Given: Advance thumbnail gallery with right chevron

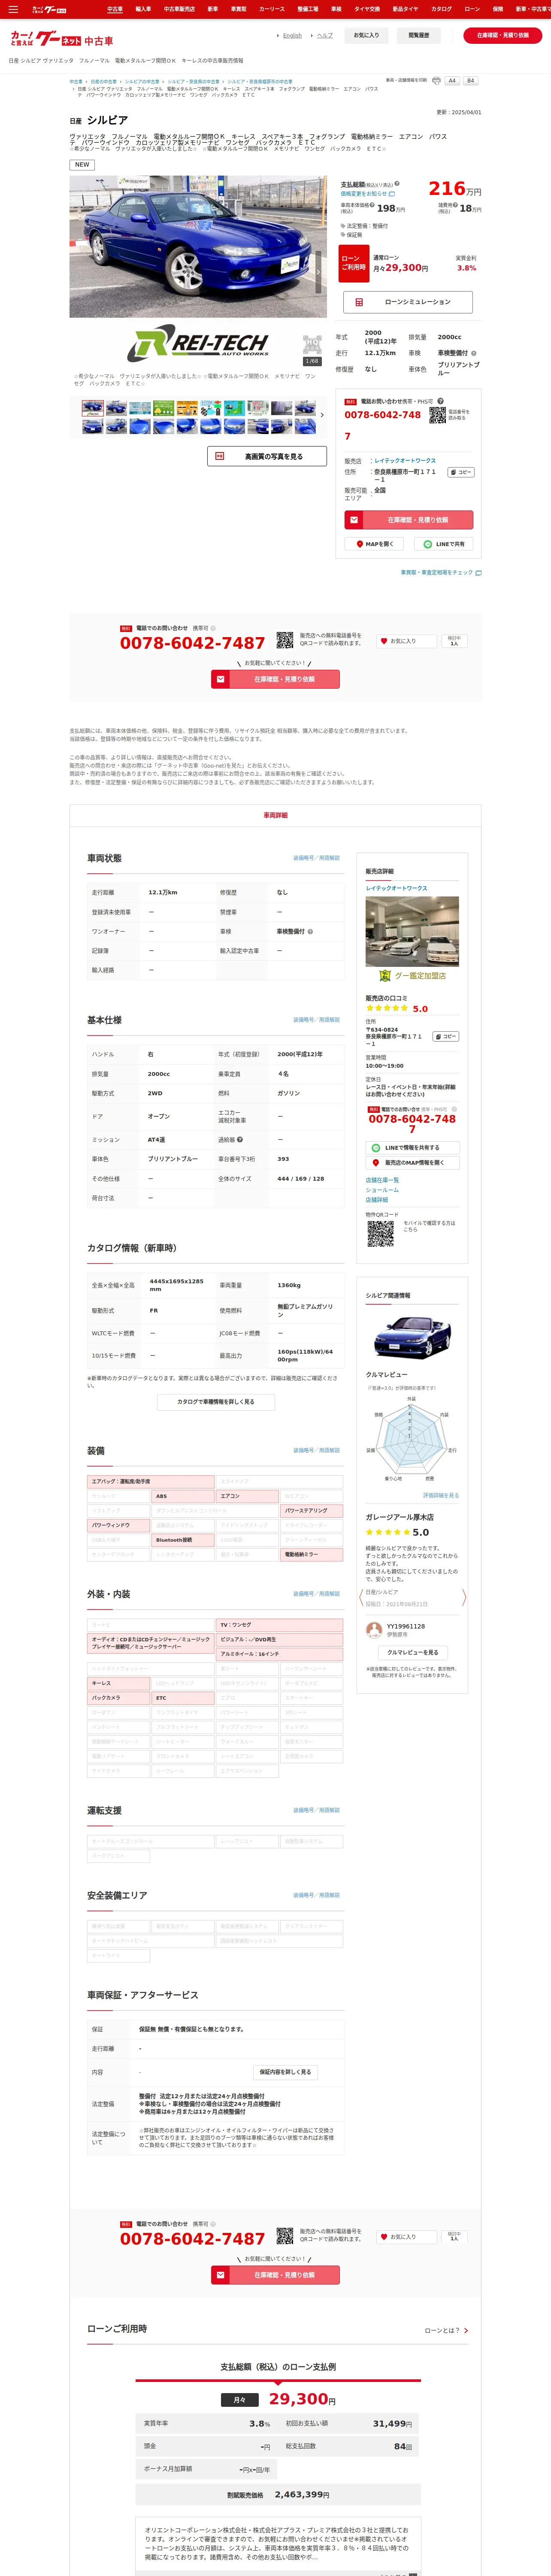Looking at the screenshot, I should [x=322, y=415].
